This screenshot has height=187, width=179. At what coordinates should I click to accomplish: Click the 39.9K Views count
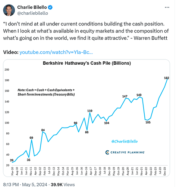[63, 184]
